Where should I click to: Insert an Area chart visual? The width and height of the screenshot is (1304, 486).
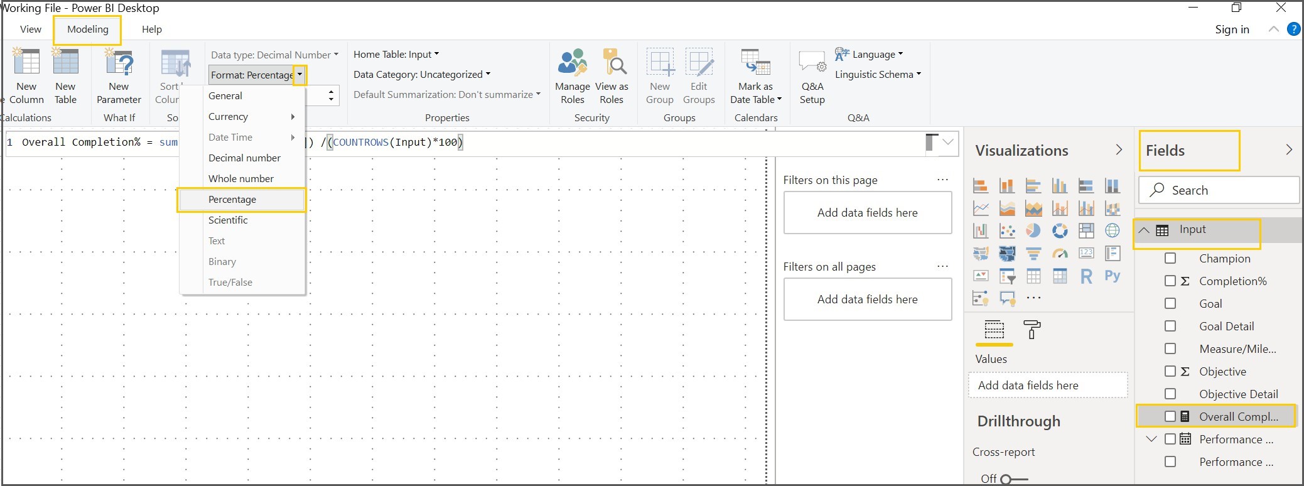pos(1007,208)
